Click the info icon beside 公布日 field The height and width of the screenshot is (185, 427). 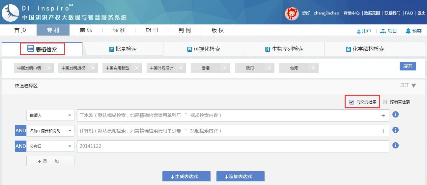pos(396,145)
